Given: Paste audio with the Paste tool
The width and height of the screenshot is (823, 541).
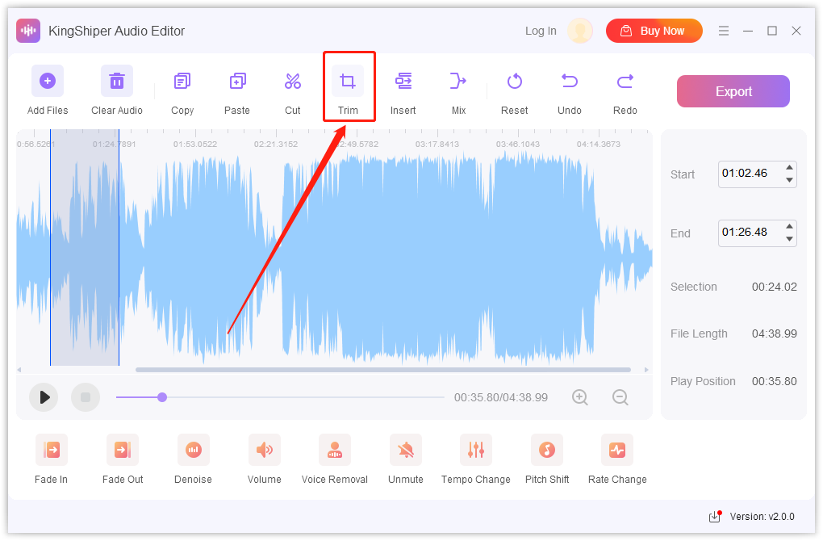Looking at the screenshot, I should click(237, 82).
